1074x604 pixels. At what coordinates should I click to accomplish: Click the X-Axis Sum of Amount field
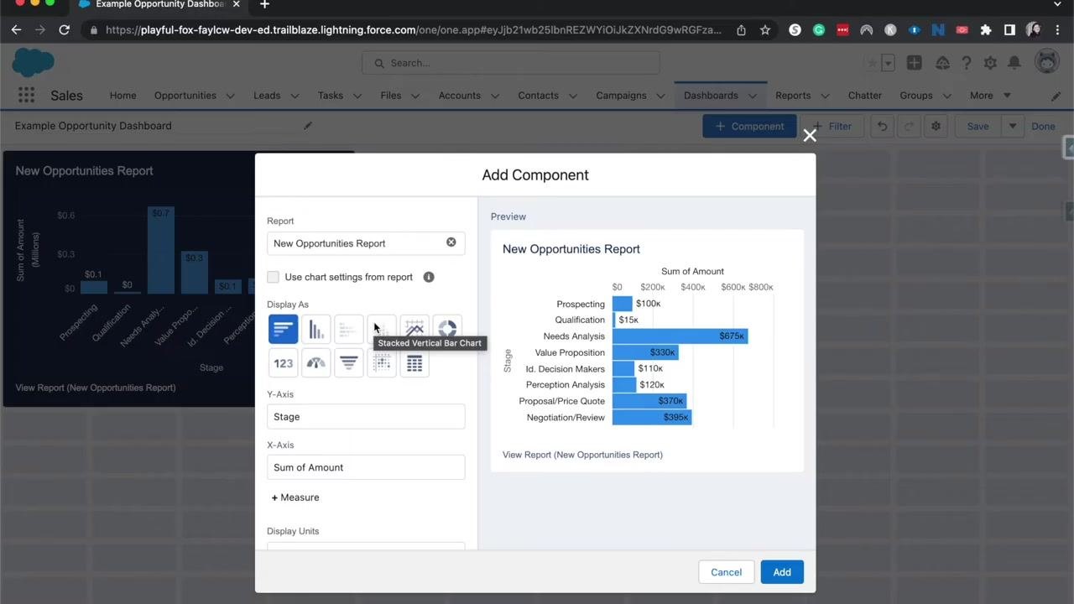(366, 467)
